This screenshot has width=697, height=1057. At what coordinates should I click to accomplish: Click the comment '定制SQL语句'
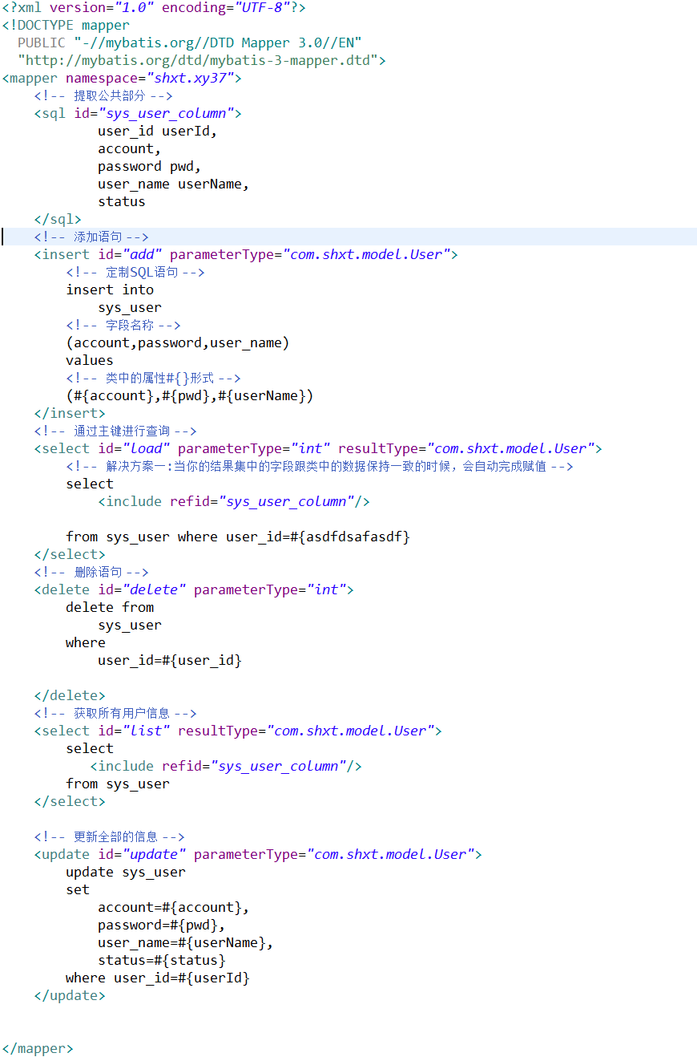point(135,273)
